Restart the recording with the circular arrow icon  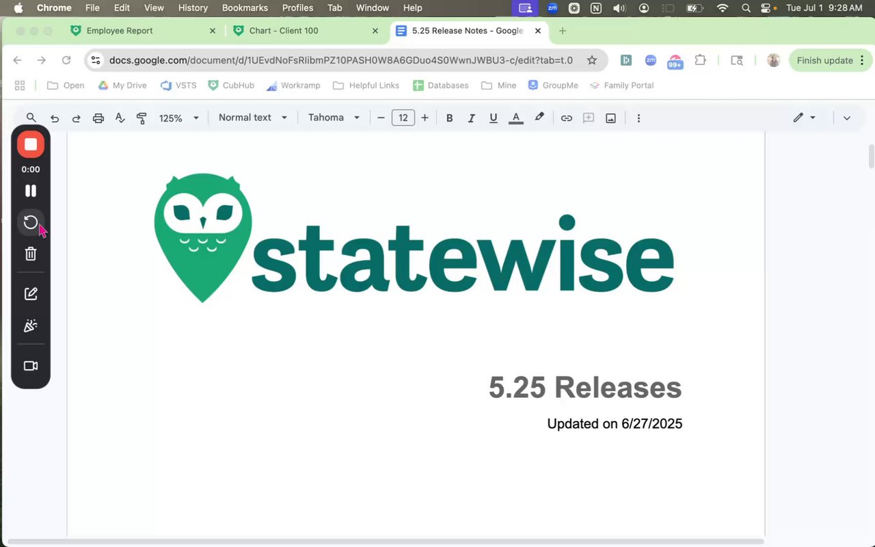click(31, 222)
